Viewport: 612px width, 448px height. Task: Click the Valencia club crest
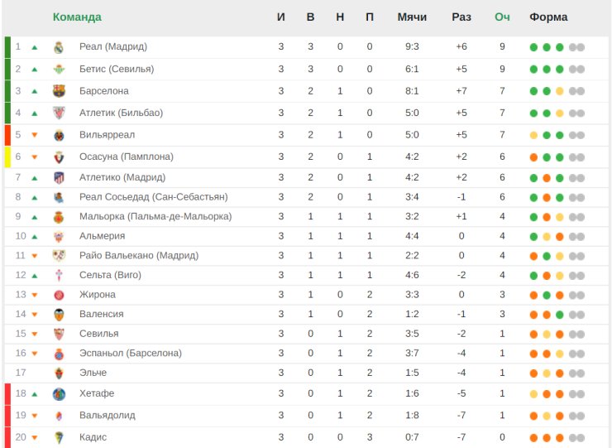(59, 315)
